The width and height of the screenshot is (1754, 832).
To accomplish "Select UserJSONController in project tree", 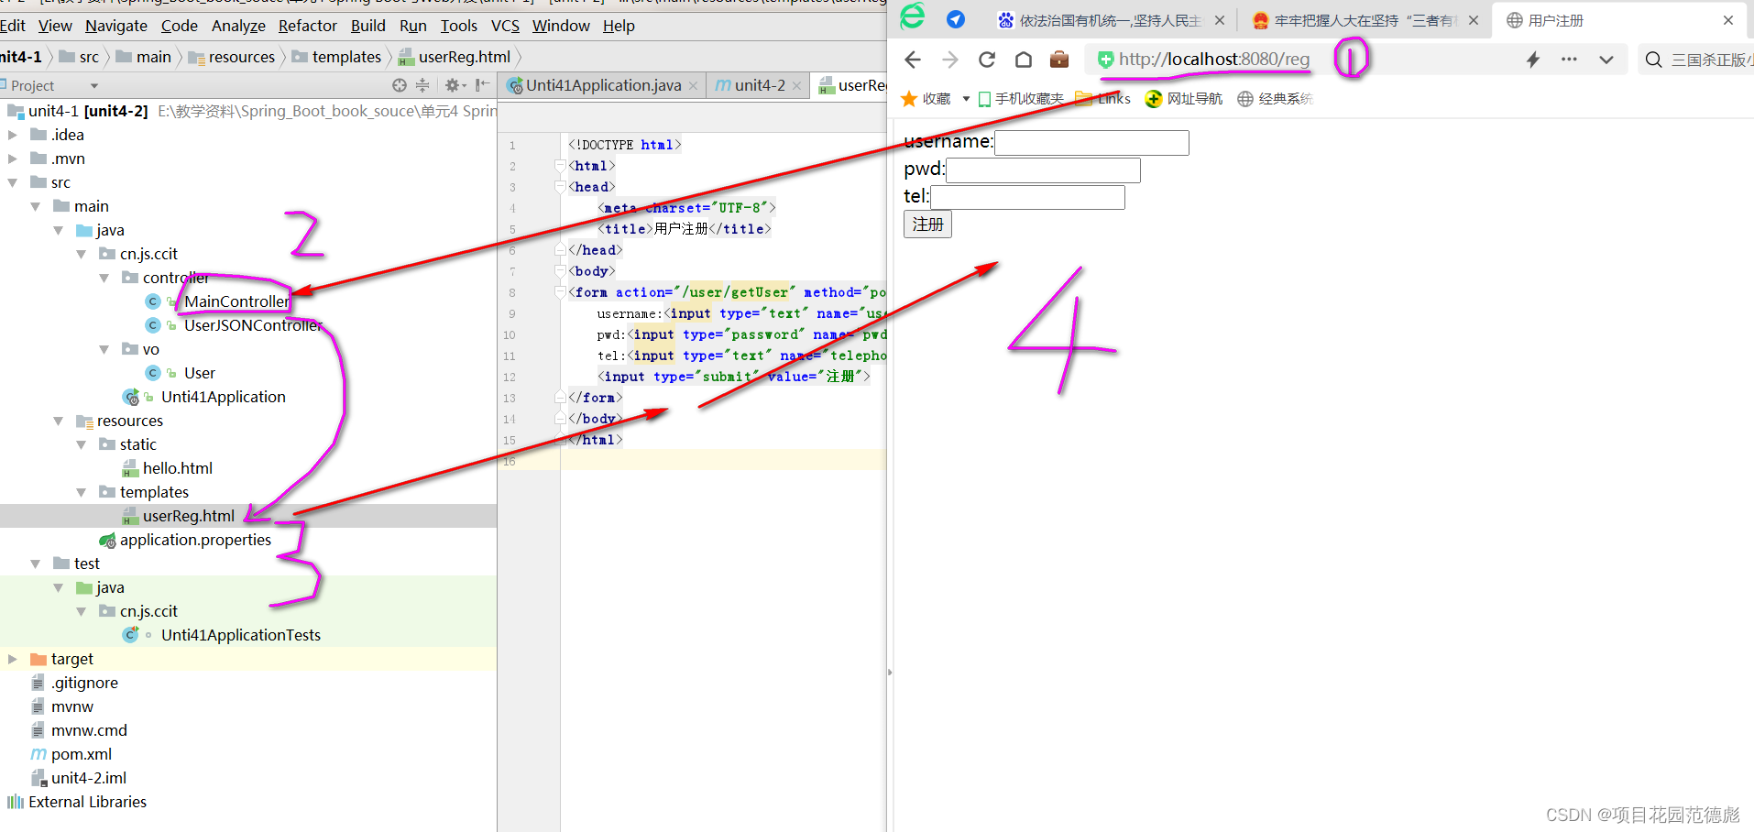I will tap(253, 325).
